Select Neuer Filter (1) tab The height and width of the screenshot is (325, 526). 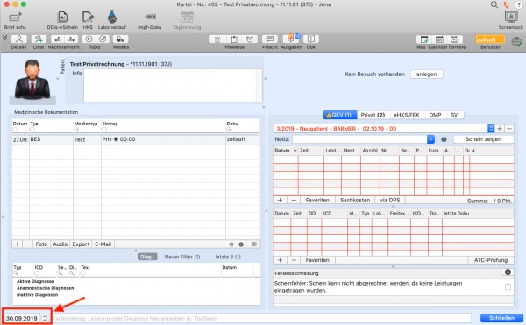pos(182,257)
